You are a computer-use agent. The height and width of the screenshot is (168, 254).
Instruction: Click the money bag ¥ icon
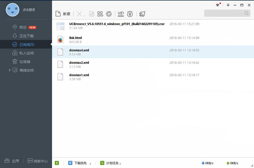click(130, 14)
